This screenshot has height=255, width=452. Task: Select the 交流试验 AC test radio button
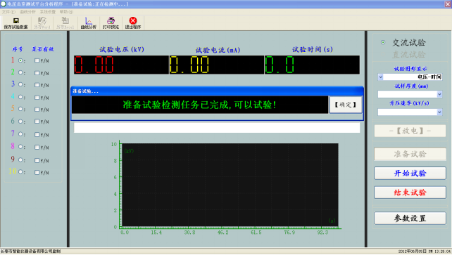point(383,42)
